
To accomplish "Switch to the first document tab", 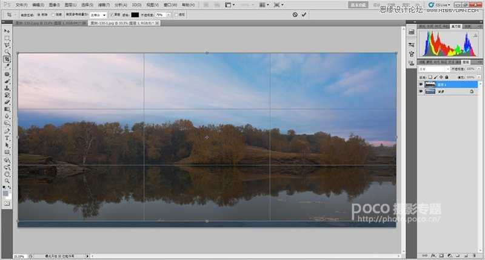I will pyautogui.click(x=48, y=23).
